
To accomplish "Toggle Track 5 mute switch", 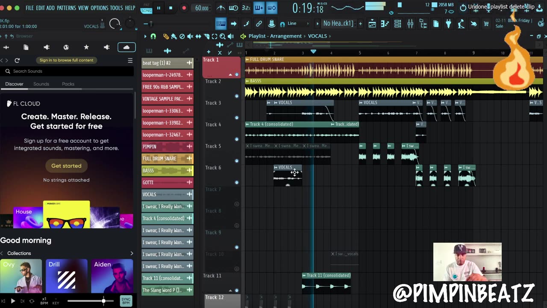I will pyautogui.click(x=237, y=161).
